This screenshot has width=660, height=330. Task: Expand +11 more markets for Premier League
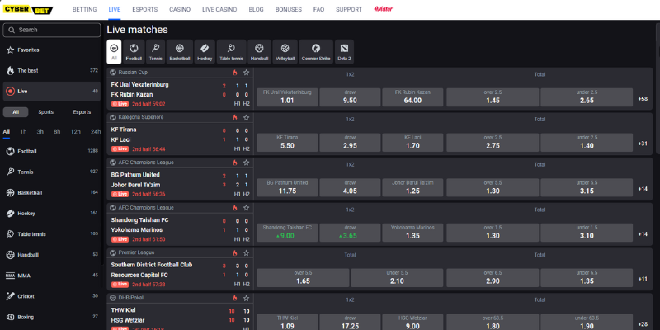click(643, 279)
